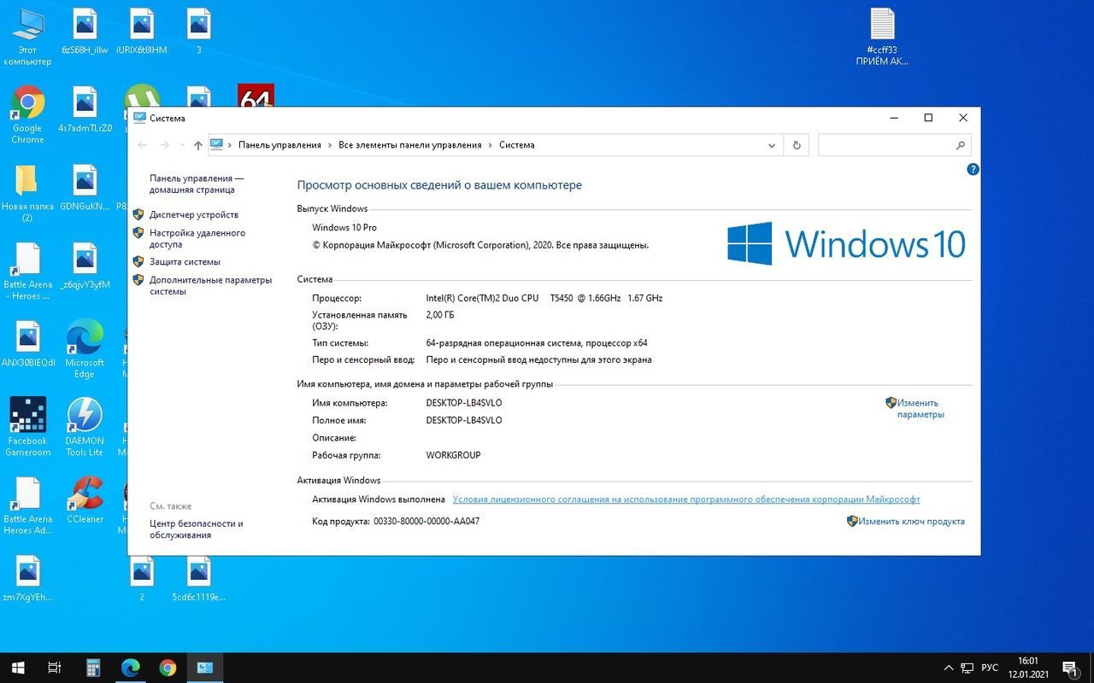Select the 5cd6c1119e... image file
Image resolution: width=1094 pixels, height=683 pixels.
pos(199,581)
